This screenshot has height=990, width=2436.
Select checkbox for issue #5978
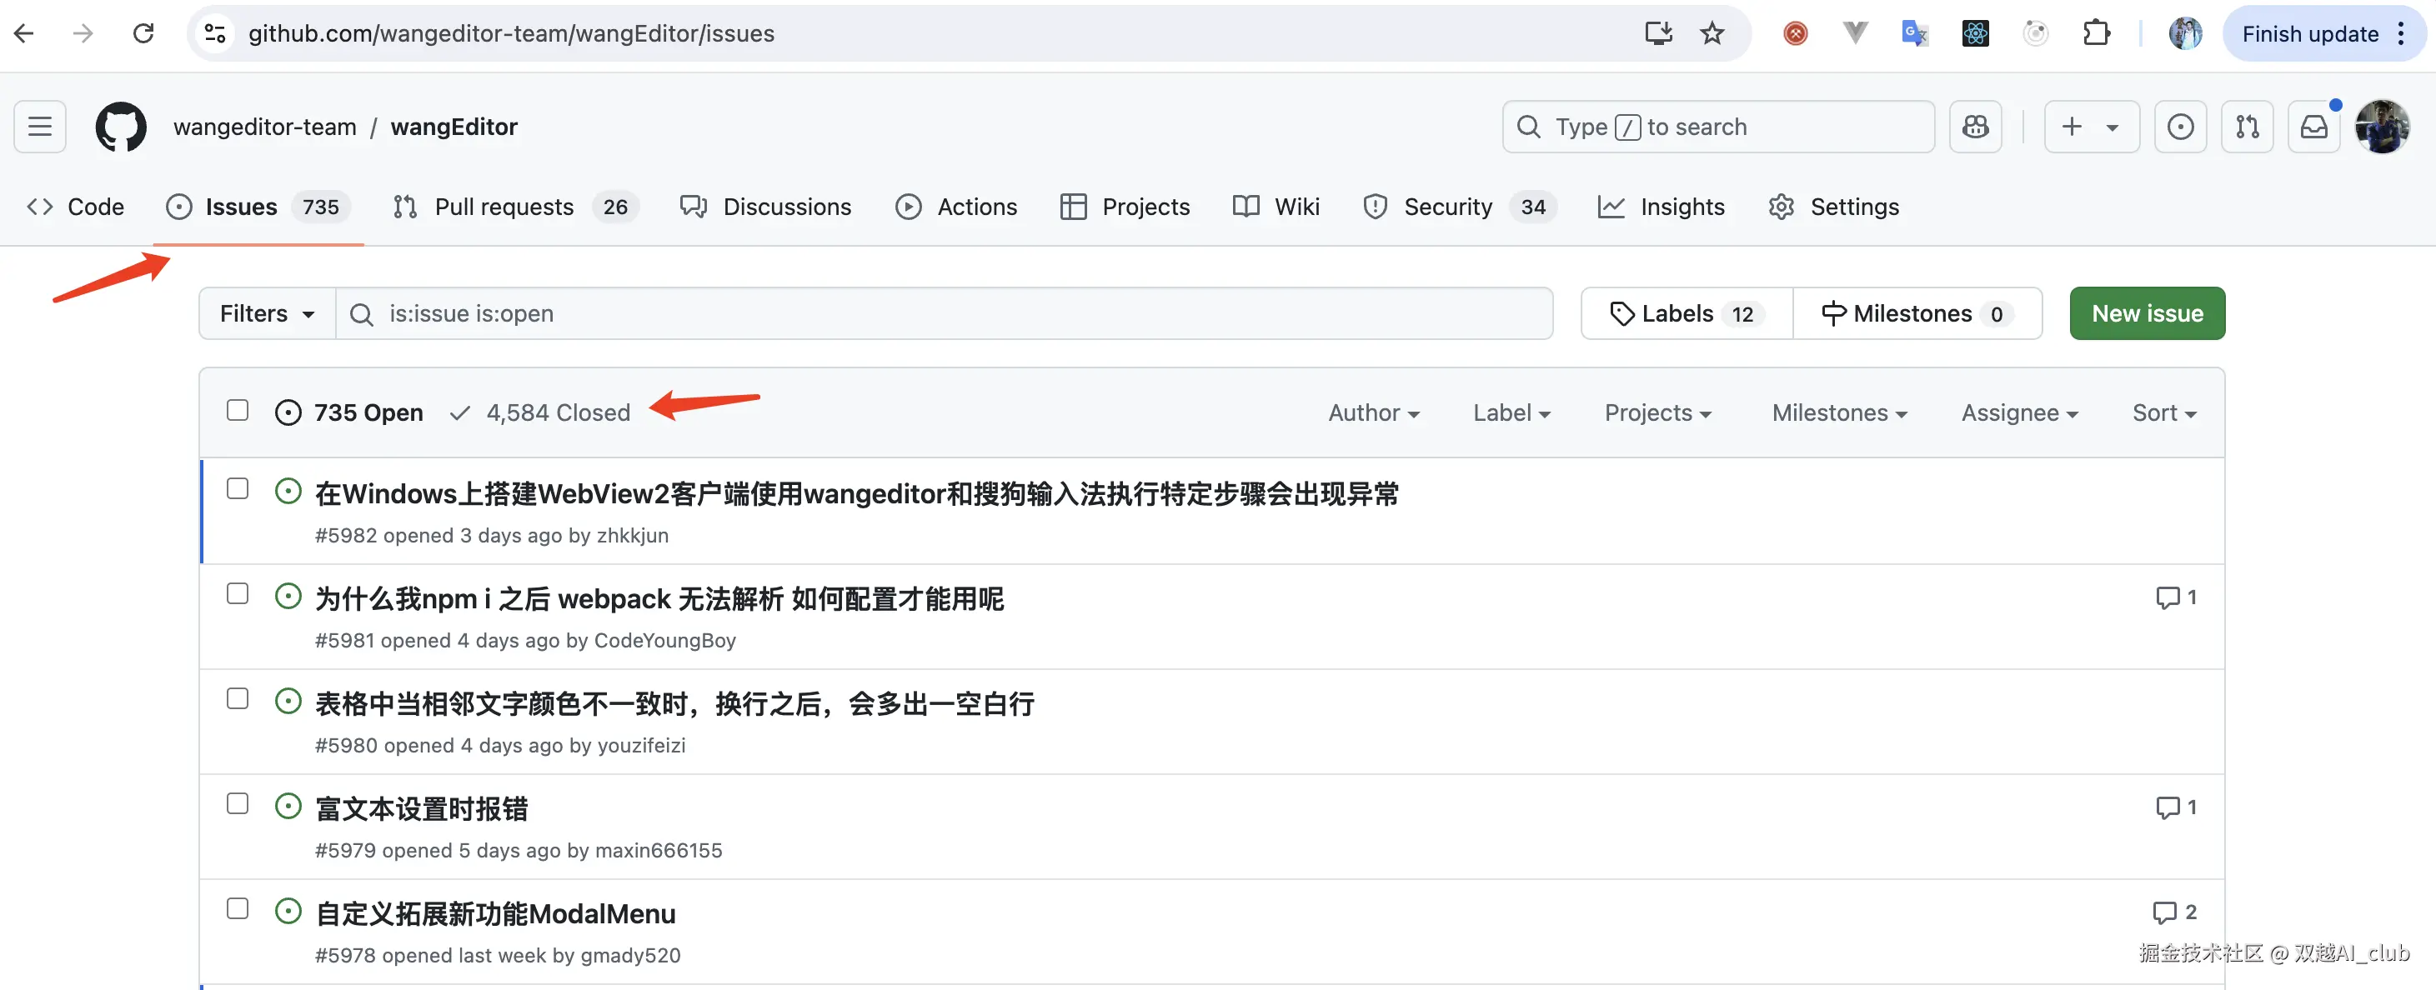tap(238, 908)
